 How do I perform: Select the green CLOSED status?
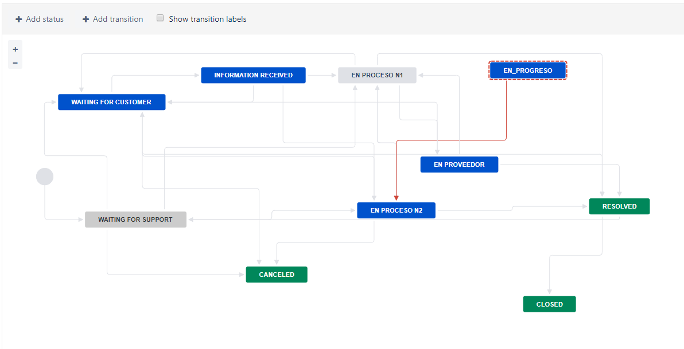550,304
